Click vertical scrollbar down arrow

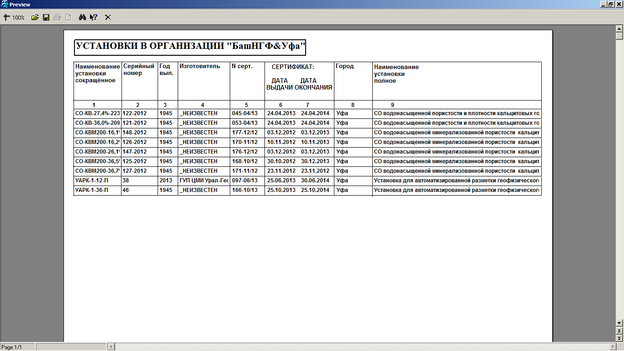click(619, 323)
